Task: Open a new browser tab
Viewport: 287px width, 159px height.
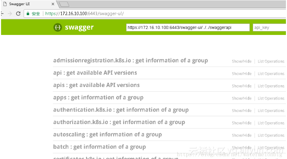Action: coord(64,4)
